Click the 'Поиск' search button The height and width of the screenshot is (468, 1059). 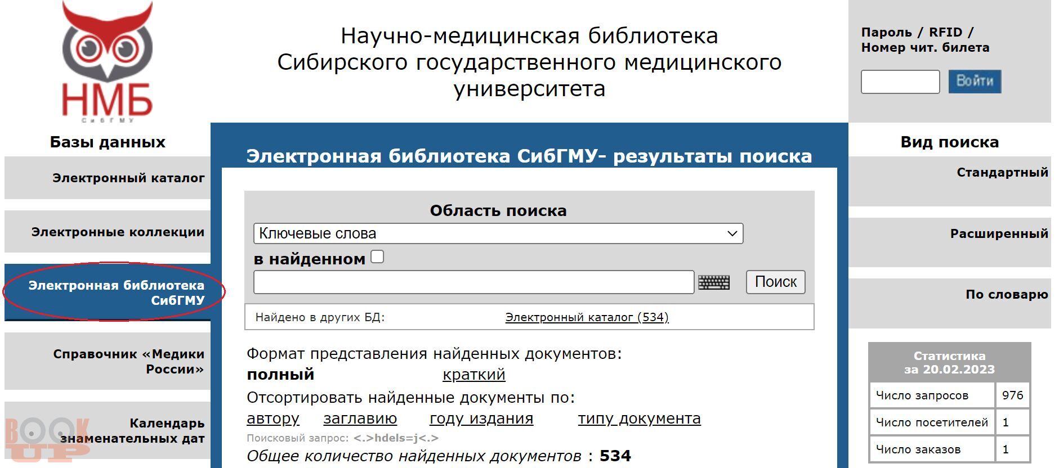click(775, 282)
